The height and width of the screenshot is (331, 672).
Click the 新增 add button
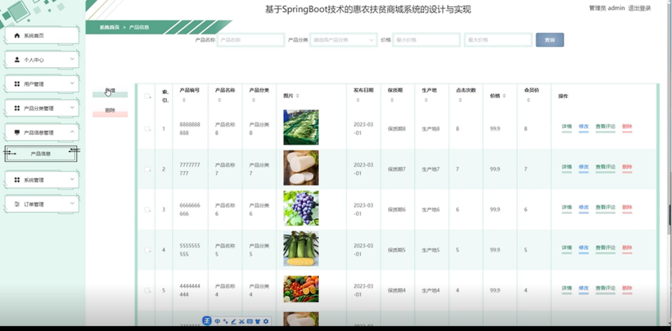point(110,92)
